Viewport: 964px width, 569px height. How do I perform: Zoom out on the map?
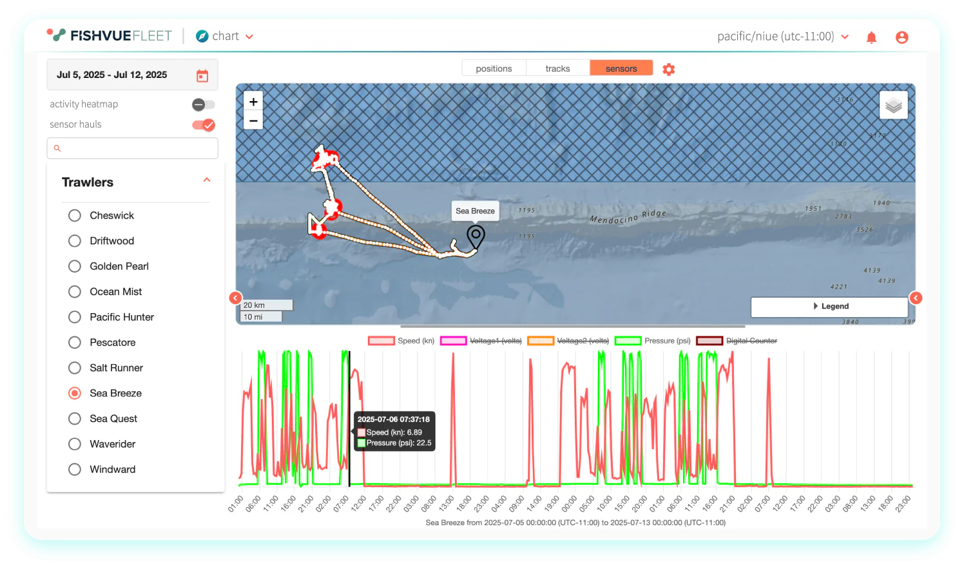point(253,121)
